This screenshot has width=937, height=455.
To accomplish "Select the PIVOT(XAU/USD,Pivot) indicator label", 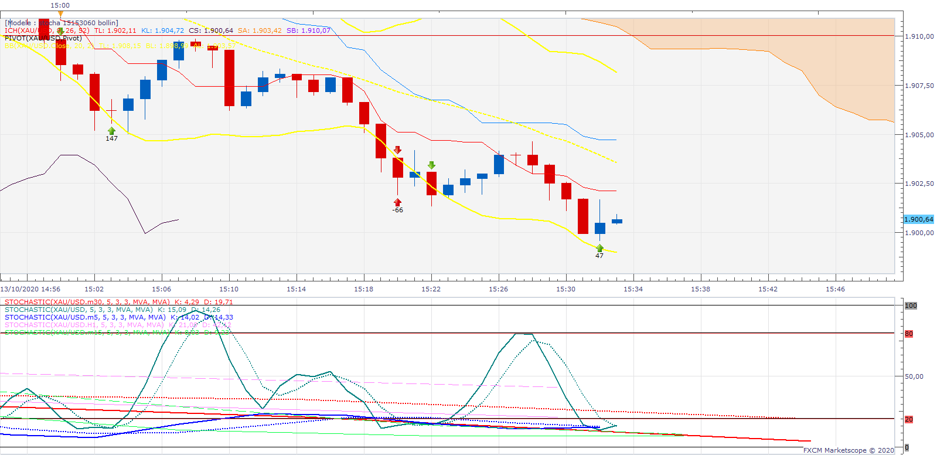I will (x=43, y=38).
